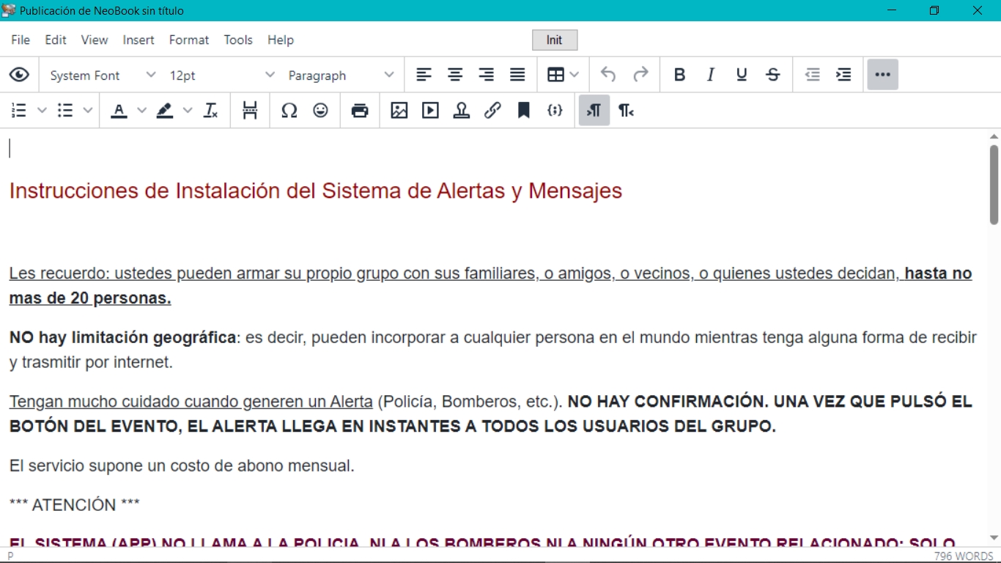Print the document

360,111
